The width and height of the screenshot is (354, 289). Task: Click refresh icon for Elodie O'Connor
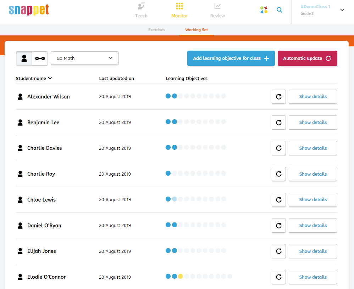click(x=278, y=277)
